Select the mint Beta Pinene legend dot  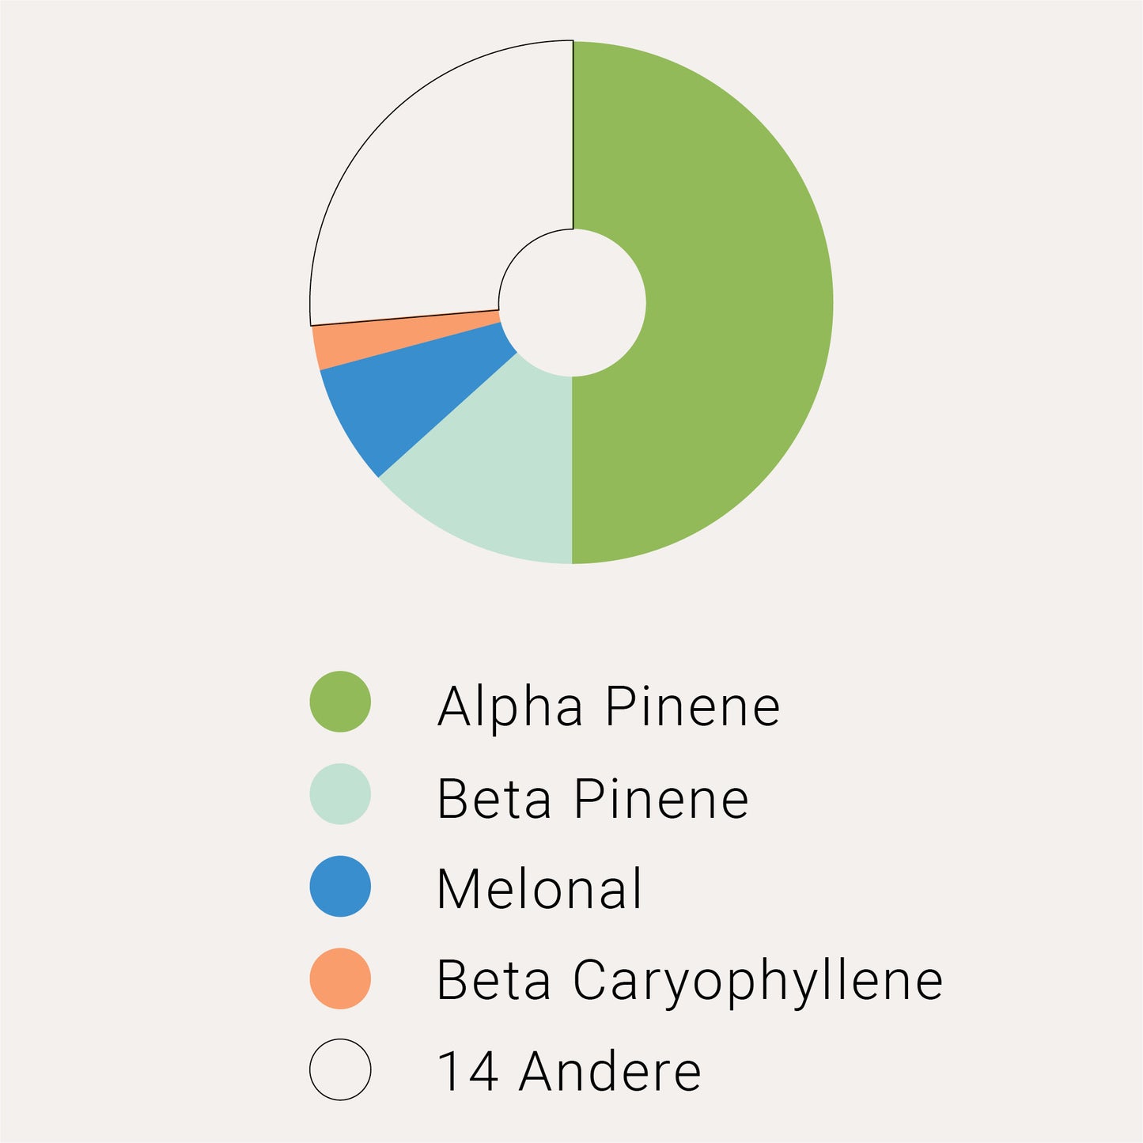(x=340, y=793)
